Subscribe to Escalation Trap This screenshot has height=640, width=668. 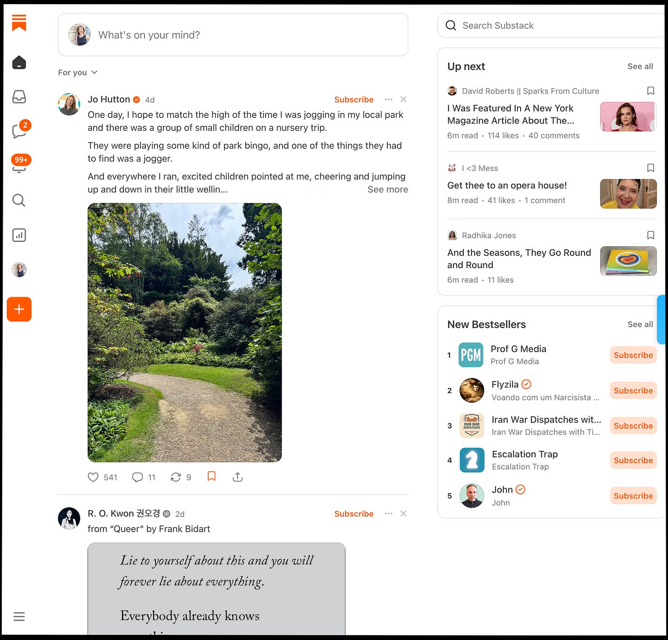click(x=633, y=460)
